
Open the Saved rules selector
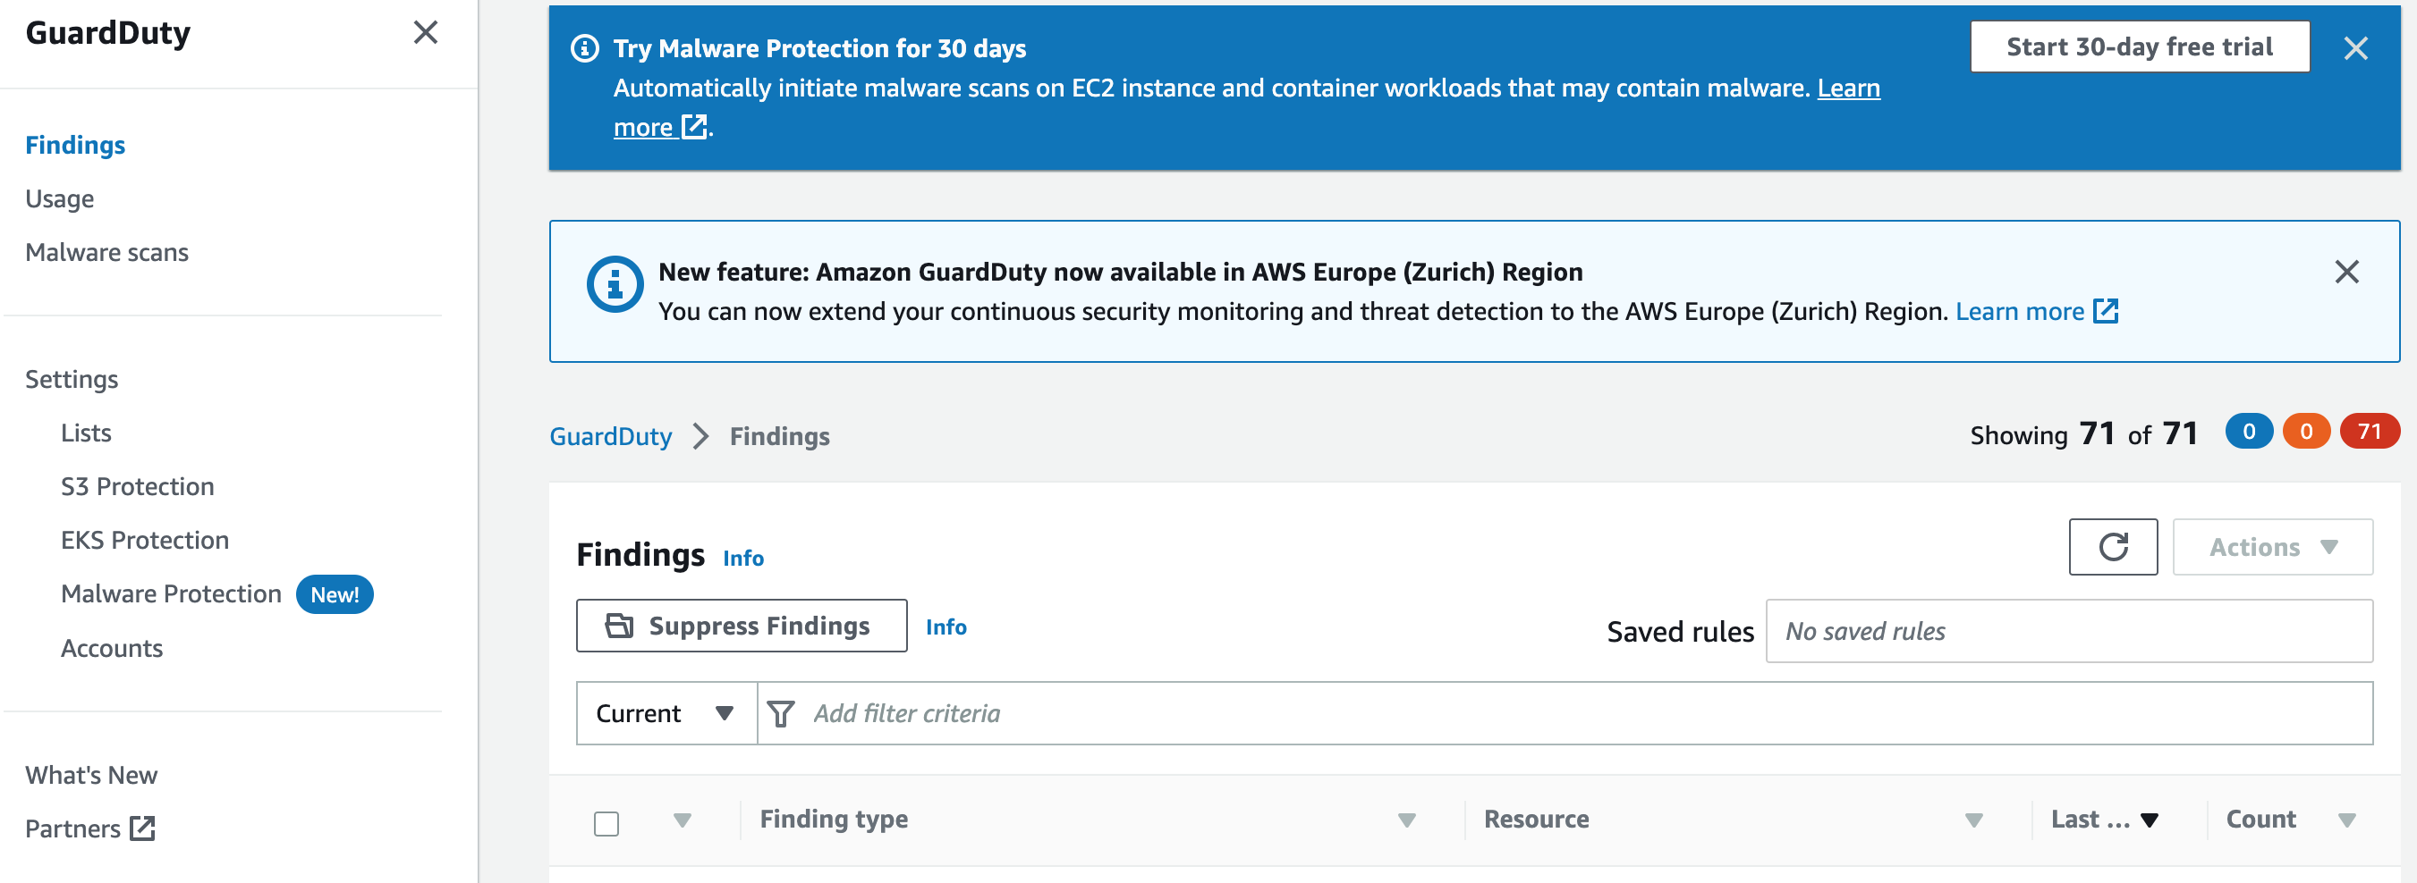(2068, 631)
